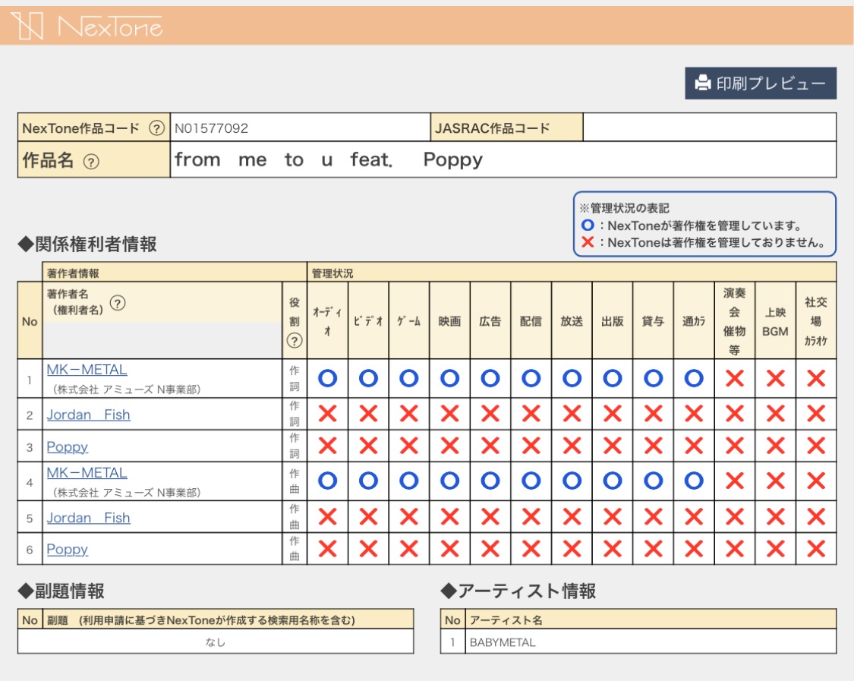Click the NexTone work code value N01577092
The width and height of the screenshot is (854, 681).
point(212,128)
